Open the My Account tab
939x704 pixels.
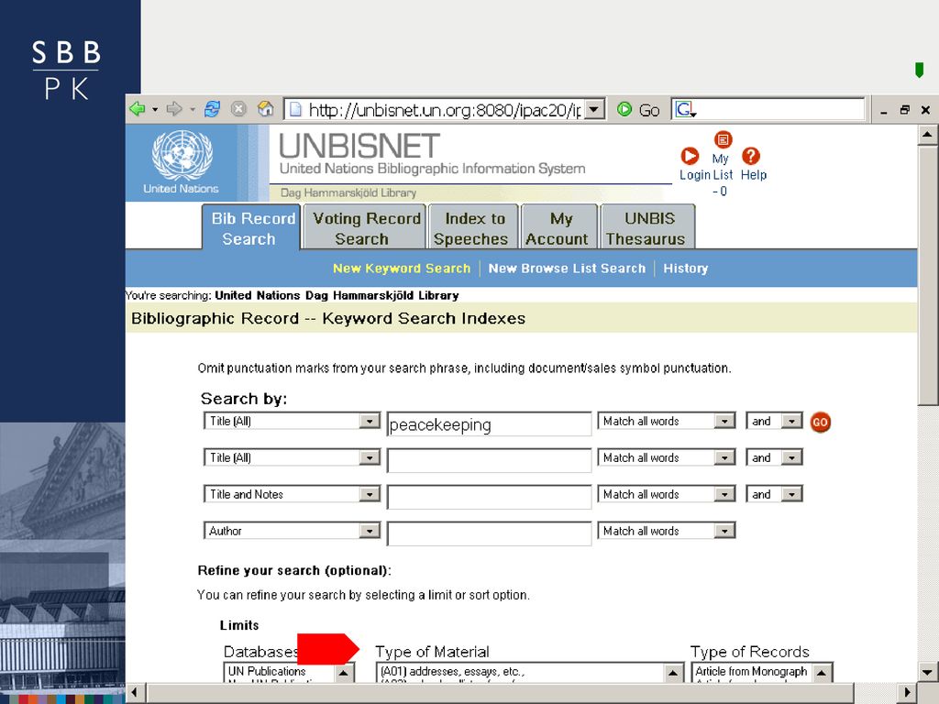click(559, 227)
